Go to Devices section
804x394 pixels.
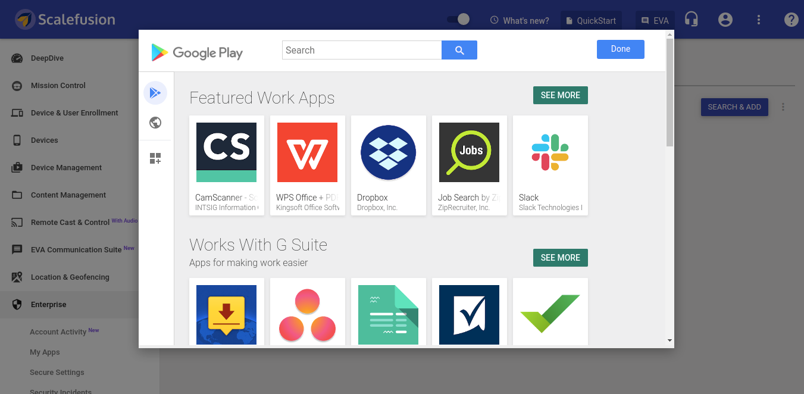pos(45,140)
